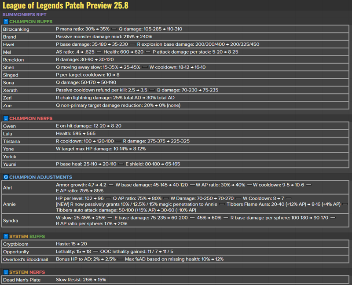Click the CHAMPION ADJUSTMENTS section heading

click(x=40, y=177)
